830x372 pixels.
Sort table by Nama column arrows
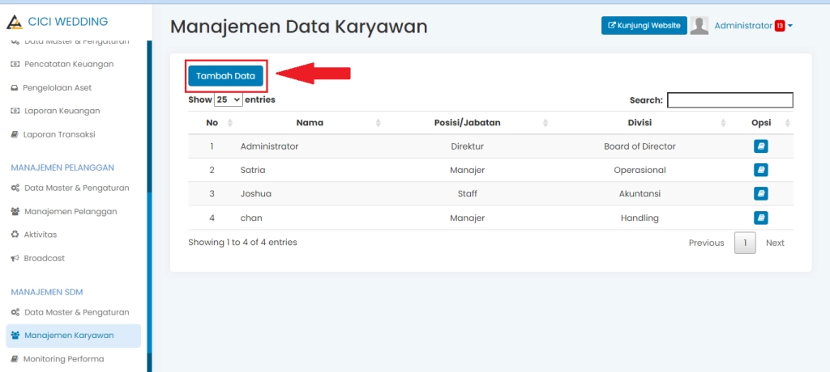click(x=379, y=123)
